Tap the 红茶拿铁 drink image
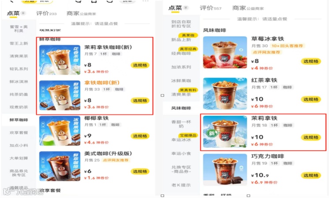 225,94
